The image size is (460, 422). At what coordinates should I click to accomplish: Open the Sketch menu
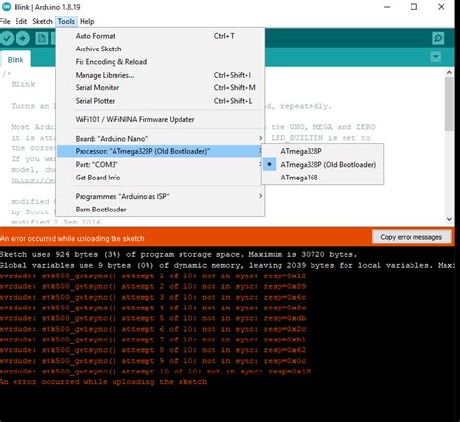click(43, 21)
